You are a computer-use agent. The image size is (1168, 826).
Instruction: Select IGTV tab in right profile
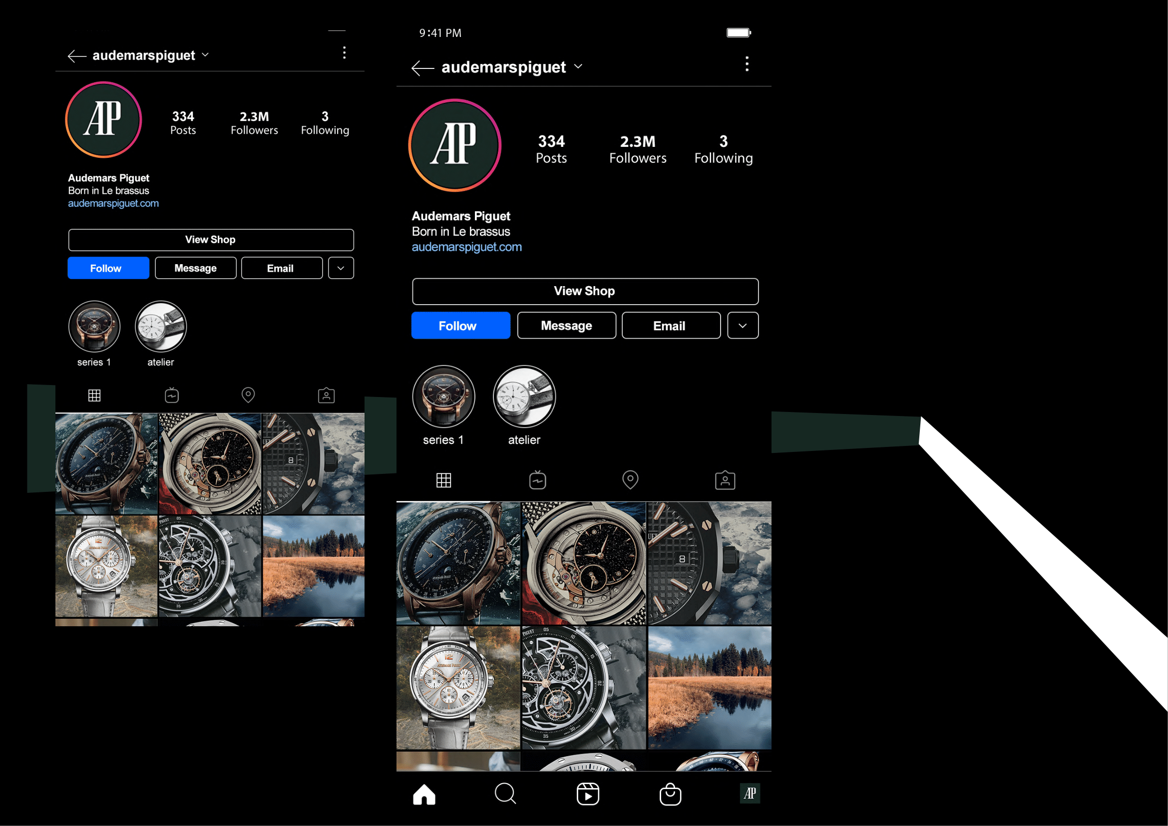tap(538, 479)
